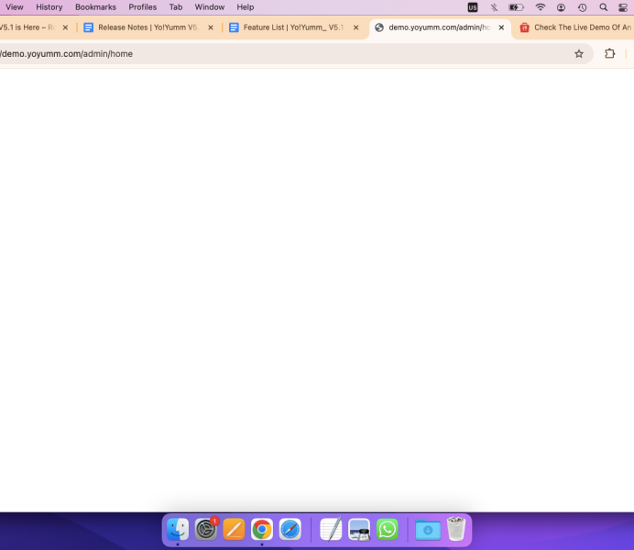
Task: Open WhatsApp from the dock
Action: (x=388, y=529)
